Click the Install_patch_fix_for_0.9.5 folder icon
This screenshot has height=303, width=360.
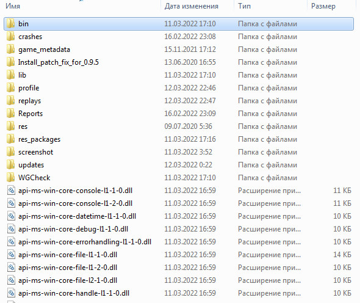[10, 62]
